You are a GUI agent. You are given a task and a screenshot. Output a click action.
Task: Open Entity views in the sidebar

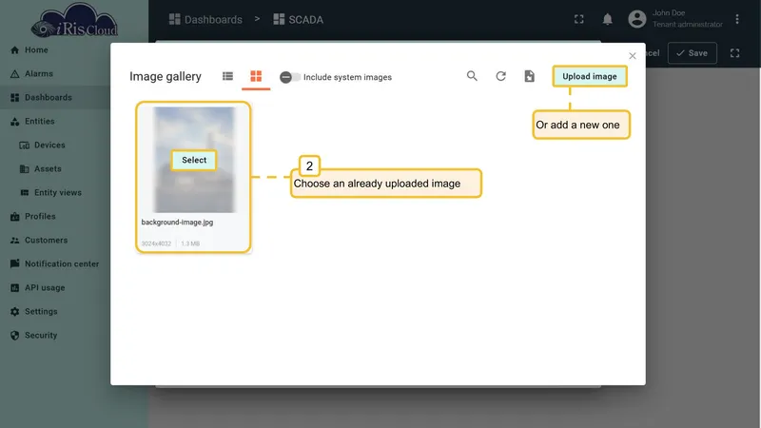55,193
